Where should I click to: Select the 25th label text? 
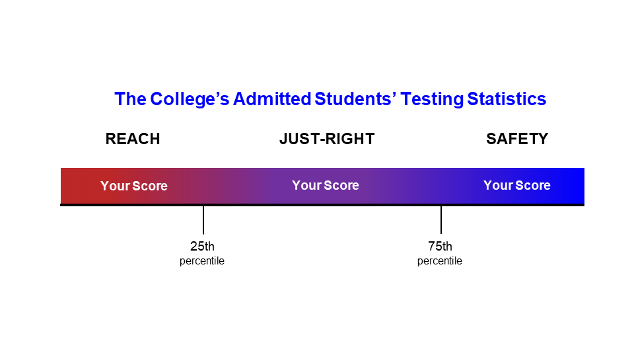[x=202, y=246]
